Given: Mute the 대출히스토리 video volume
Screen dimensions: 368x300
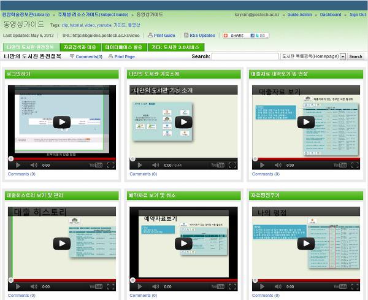Looking at the screenshot, I should 34,287.
